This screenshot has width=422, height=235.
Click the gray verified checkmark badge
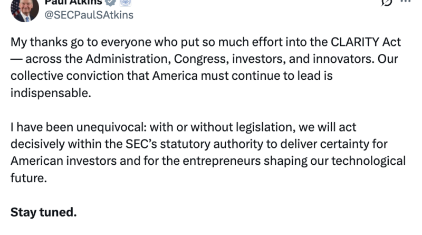110,3
